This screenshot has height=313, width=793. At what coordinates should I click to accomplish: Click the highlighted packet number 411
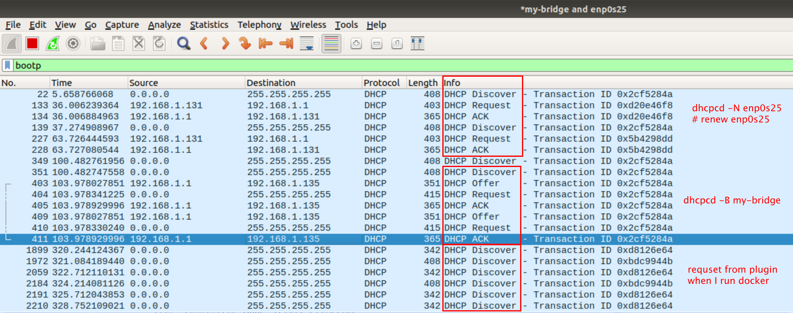396,239
